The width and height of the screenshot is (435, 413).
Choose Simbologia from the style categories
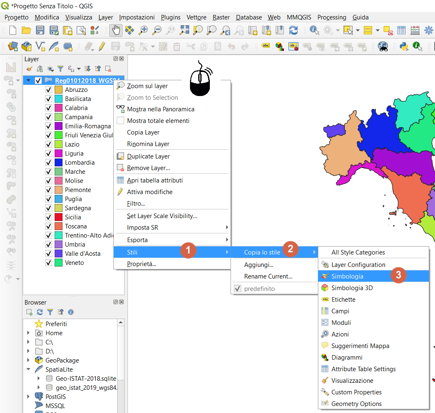coord(347,276)
